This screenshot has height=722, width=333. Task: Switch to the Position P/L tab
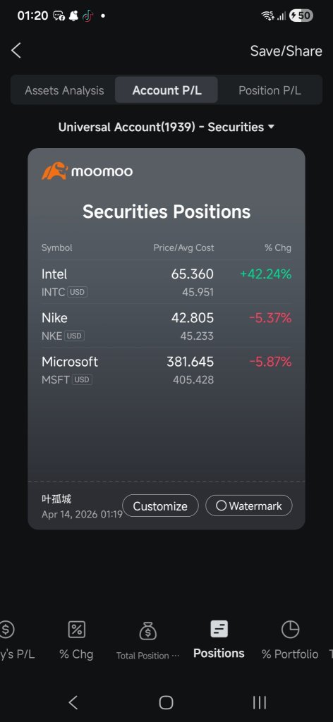[270, 90]
